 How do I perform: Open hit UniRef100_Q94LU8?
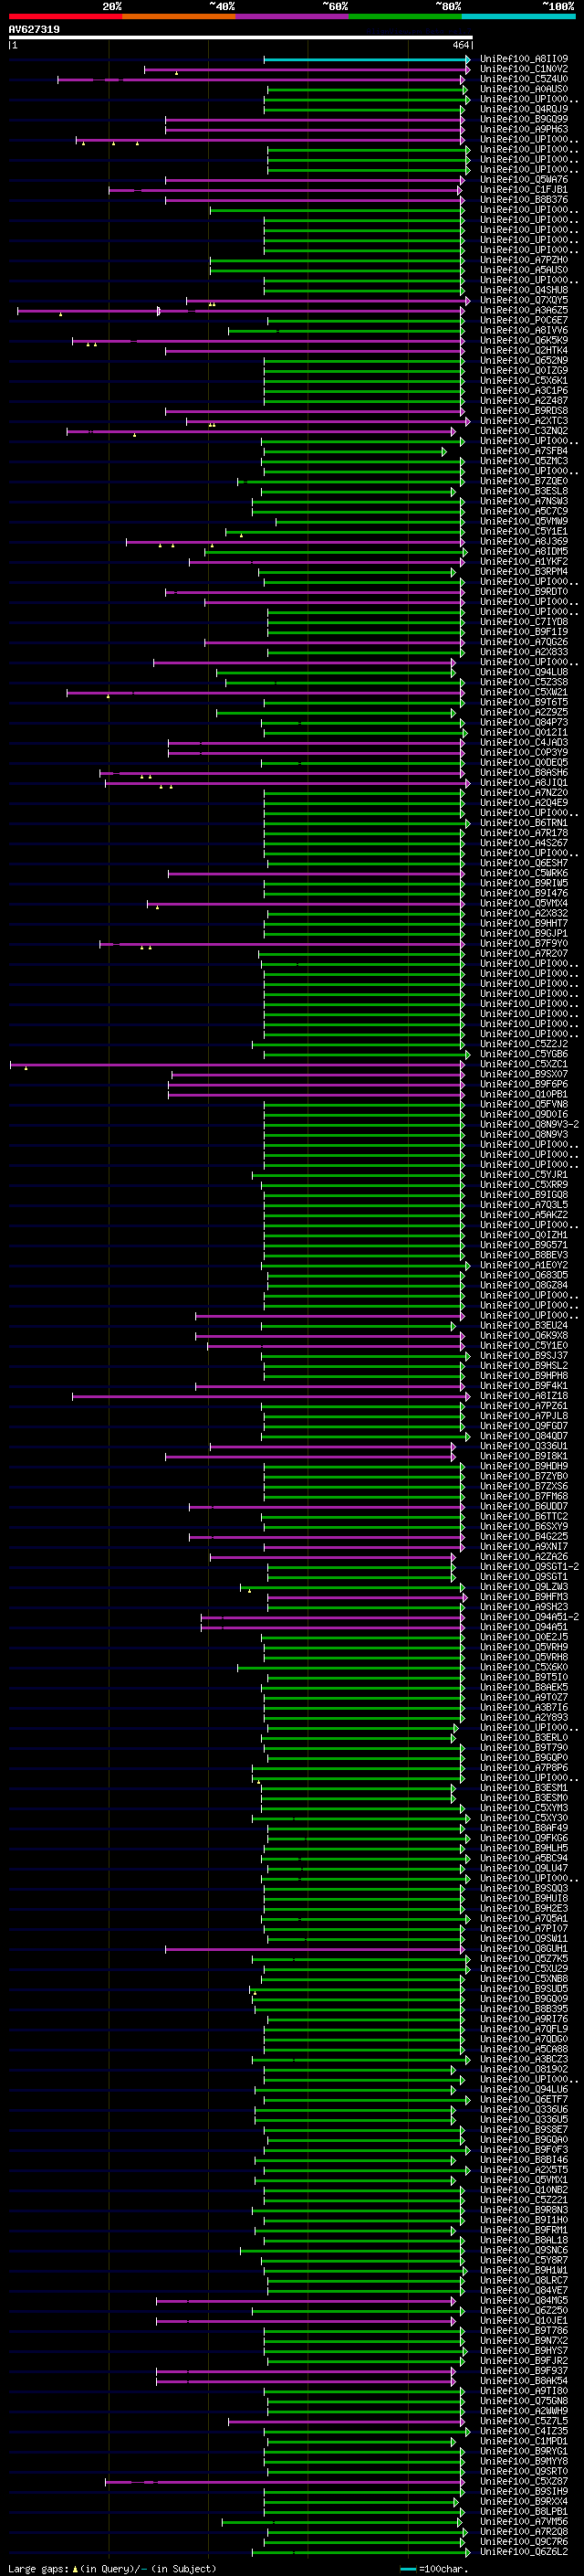pyautogui.click(x=523, y=673)
